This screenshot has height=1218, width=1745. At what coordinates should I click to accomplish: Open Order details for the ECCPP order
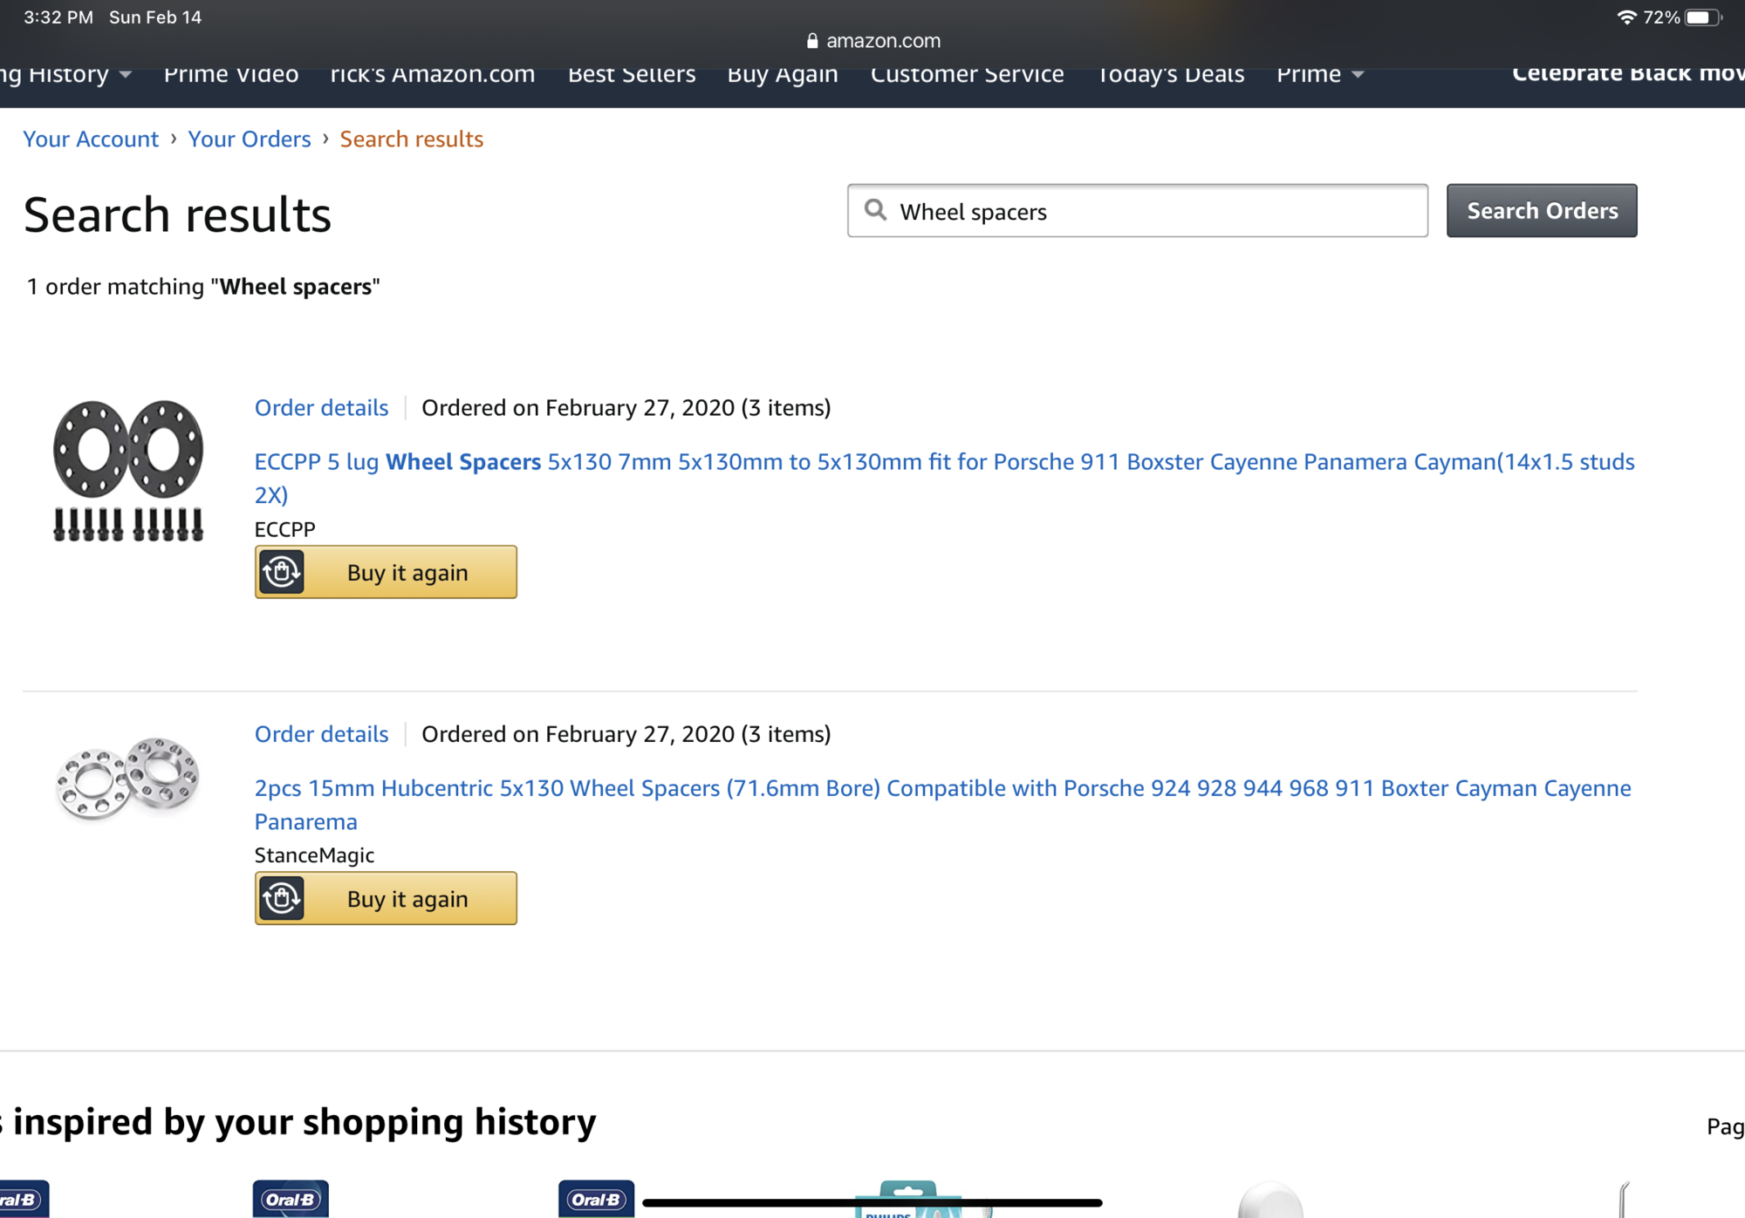(x=321, y=408)
